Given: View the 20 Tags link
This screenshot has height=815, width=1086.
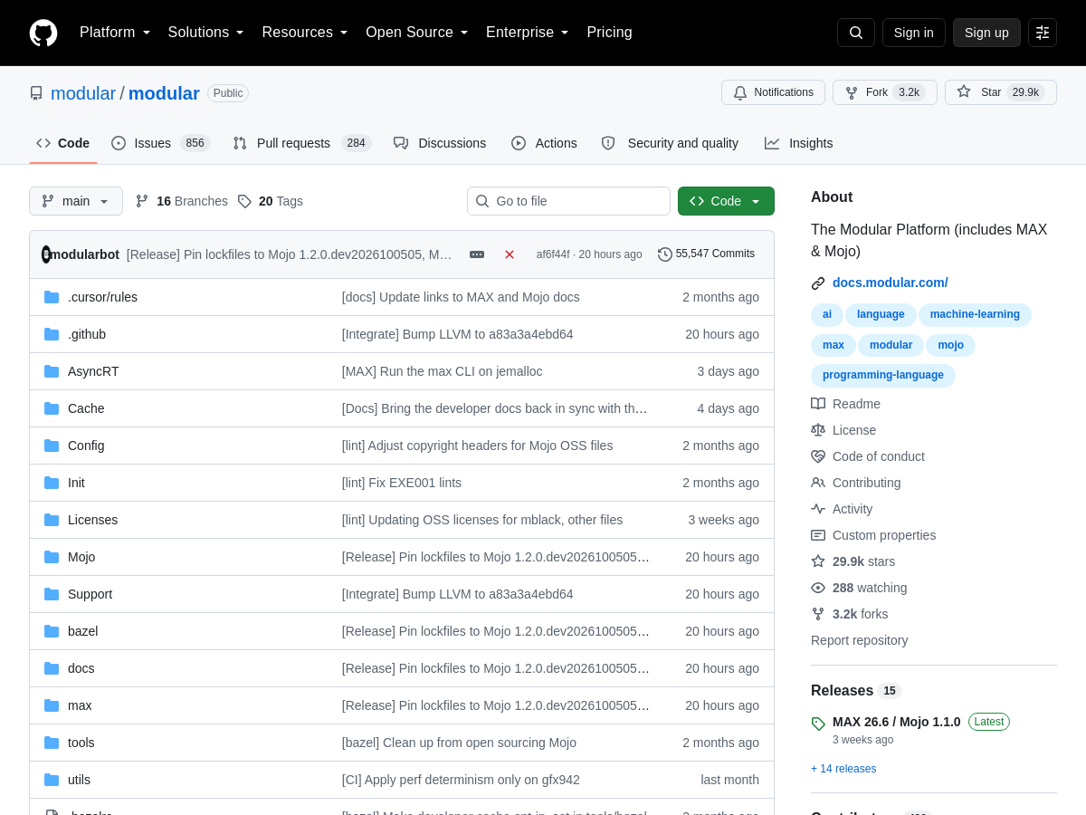Looking at the screenshot, I should point(271,201).
